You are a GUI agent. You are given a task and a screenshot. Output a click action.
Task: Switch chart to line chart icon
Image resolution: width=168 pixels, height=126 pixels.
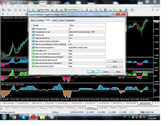click(x=91, y=10)
